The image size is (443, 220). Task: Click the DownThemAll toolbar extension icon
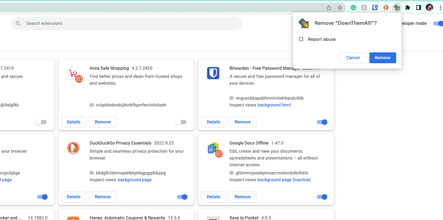tap(396, 7)
